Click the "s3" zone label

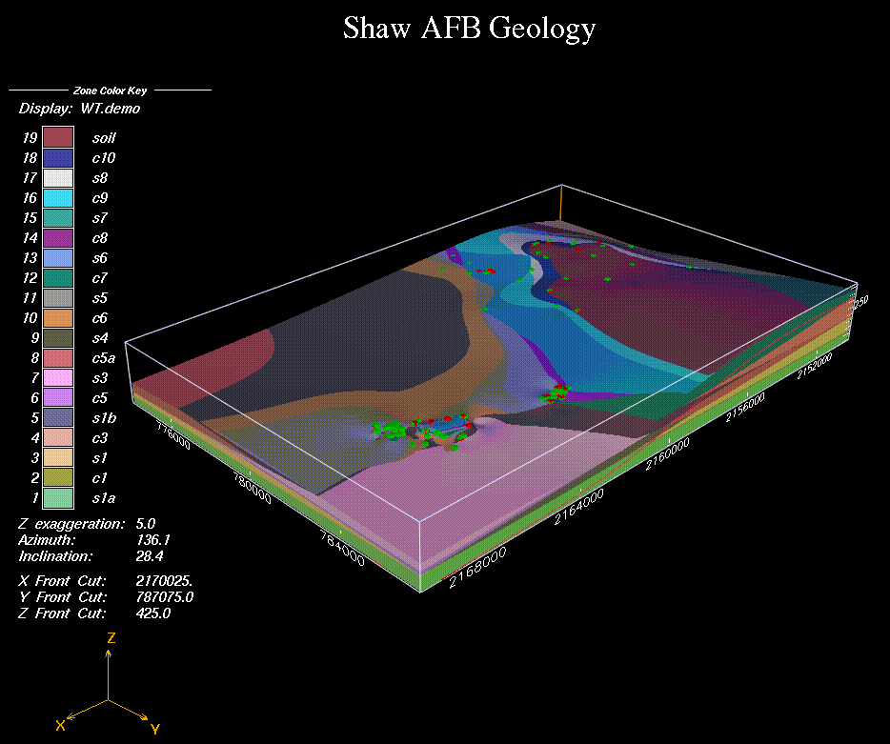tap(100, 378)
